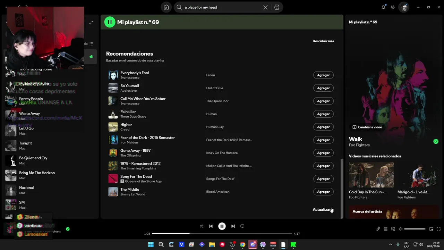This screenshot has height=250, width=444.
Task: Add 'Higher' by Creed with Agregar
Action: pyautogui.click(x=323, y=127)
